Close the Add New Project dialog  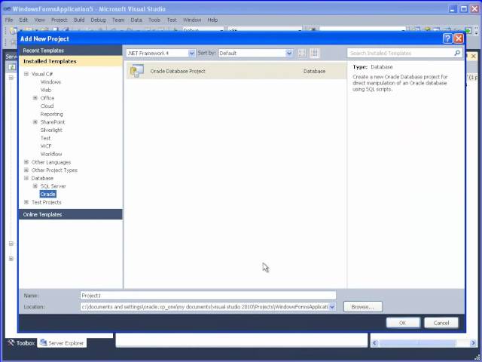459,38
